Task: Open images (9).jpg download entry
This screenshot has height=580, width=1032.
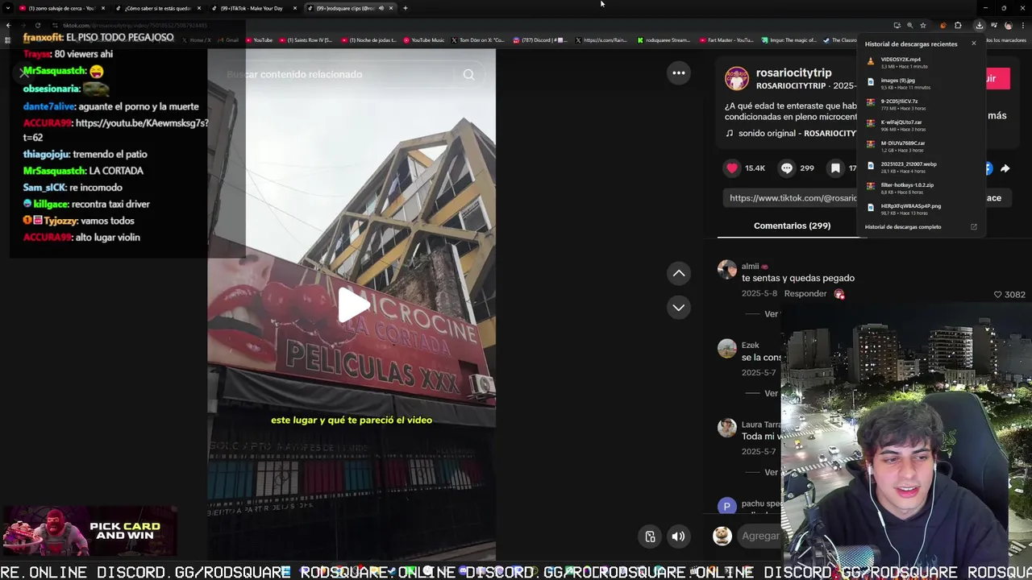Action: [919, 83]
